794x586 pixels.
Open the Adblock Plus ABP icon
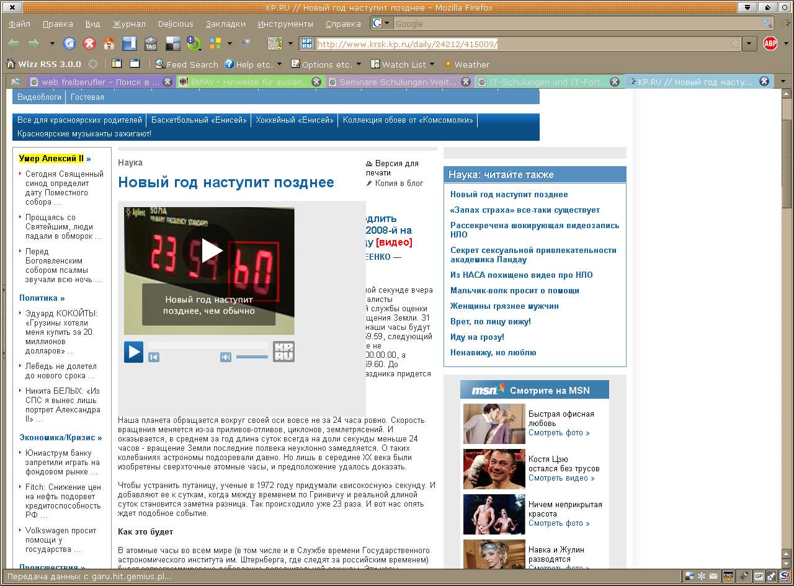[770, 43]
